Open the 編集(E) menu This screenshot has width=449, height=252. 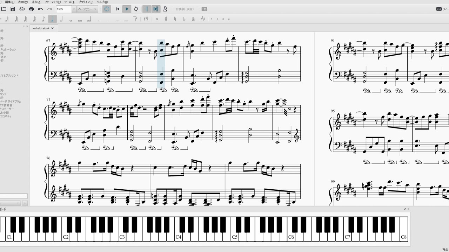(x=9, y=2)
